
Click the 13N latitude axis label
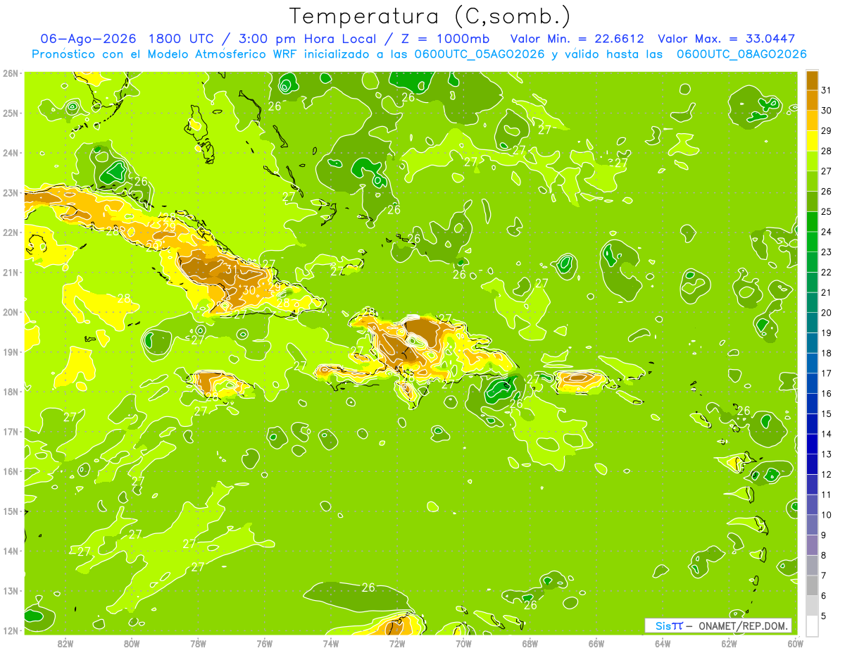[x=10, y=591]
